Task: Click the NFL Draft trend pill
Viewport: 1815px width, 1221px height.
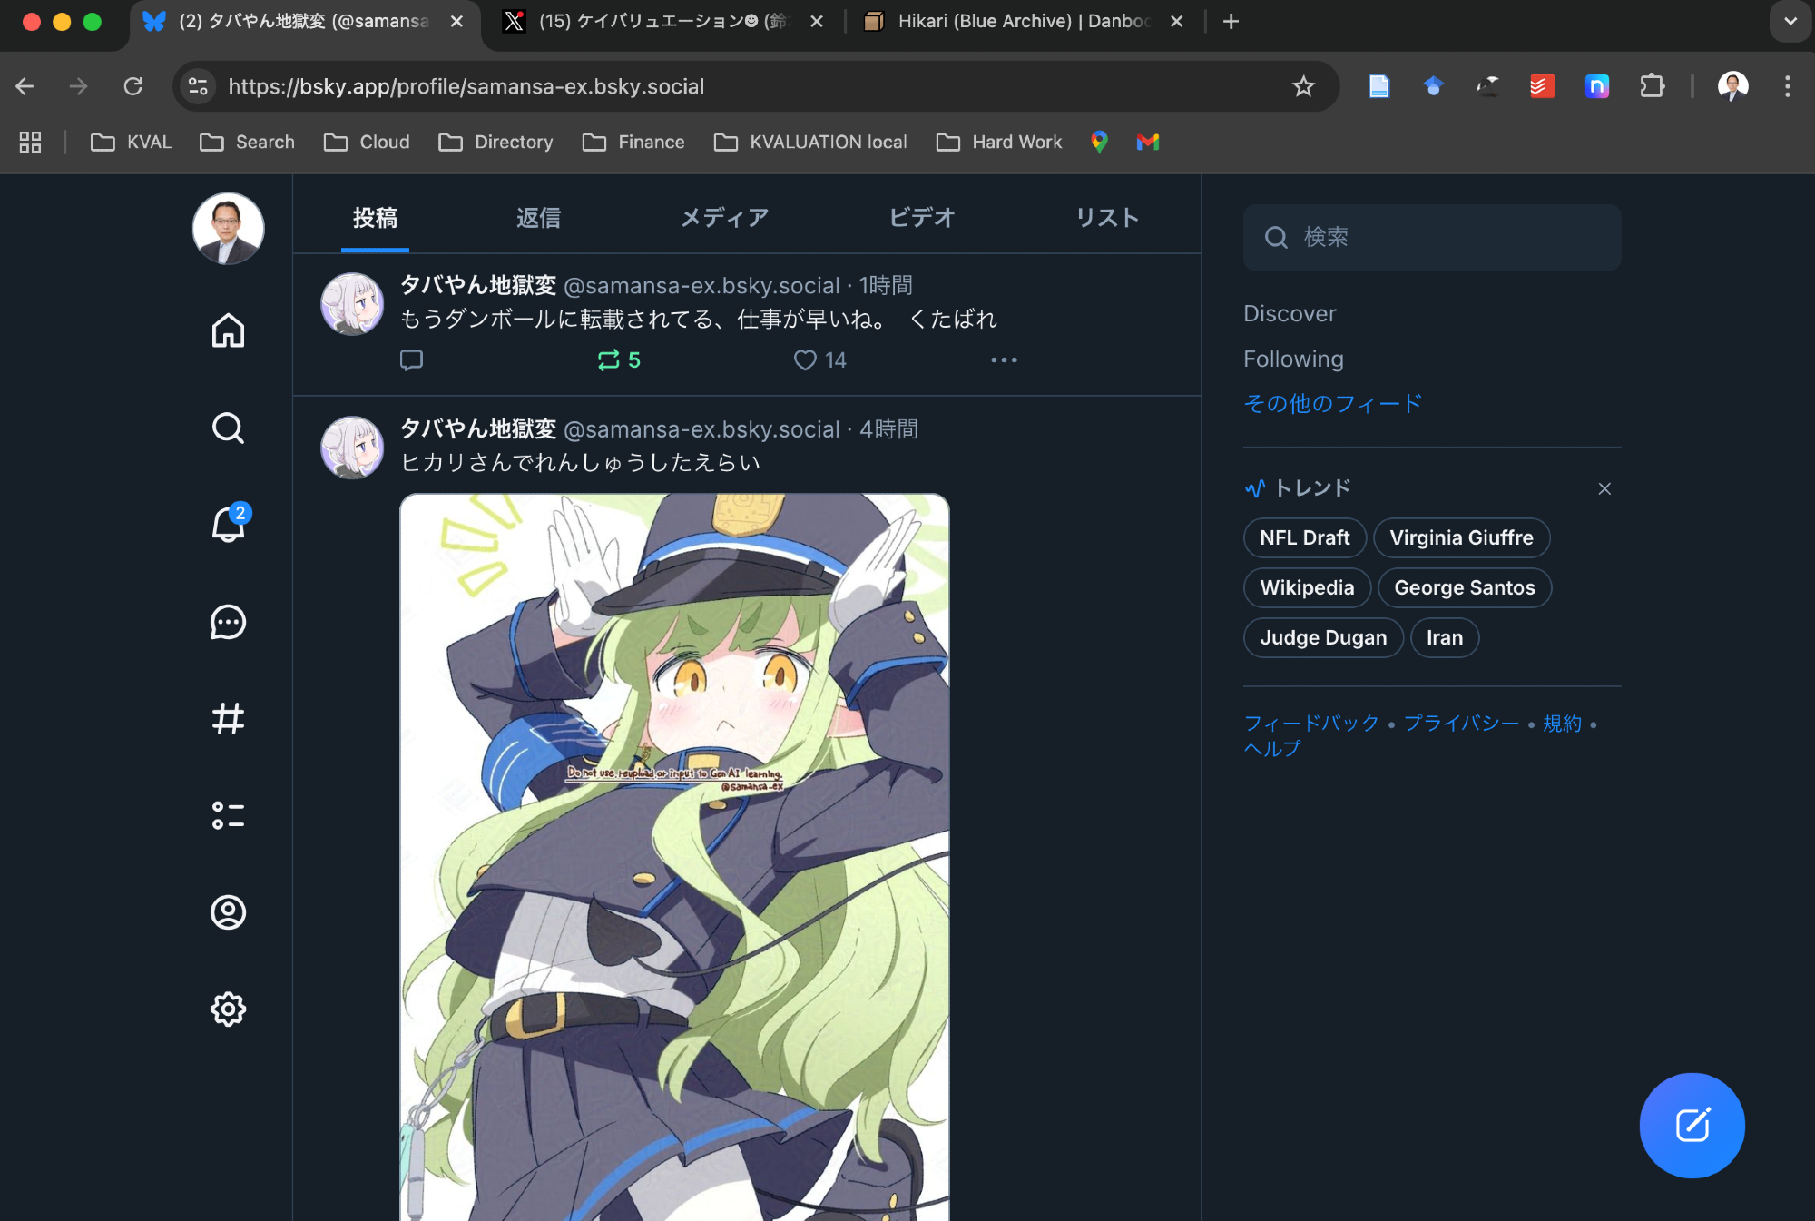Action: pyautogui.click(x=1304, y=537)
